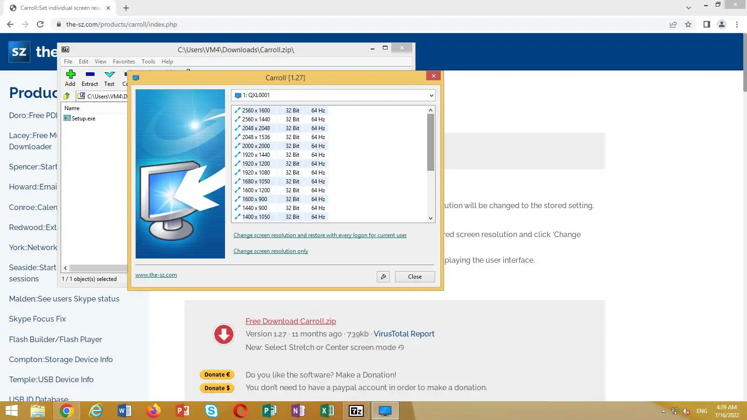The height and width of the screenshot is (420, 747).
Task: Click the resolution list scrollbar down arrow
Action: pos(430,218)
